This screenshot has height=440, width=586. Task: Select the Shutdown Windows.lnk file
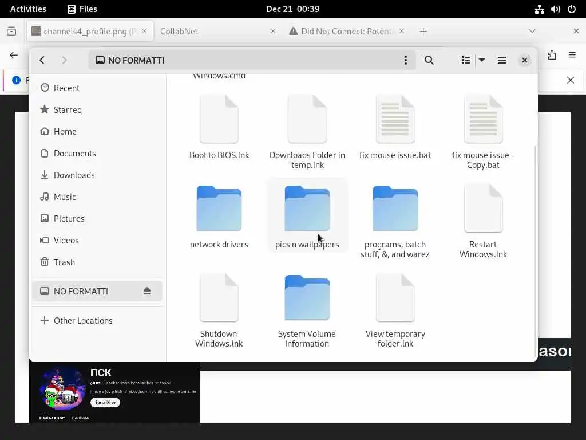click(219, 311)
